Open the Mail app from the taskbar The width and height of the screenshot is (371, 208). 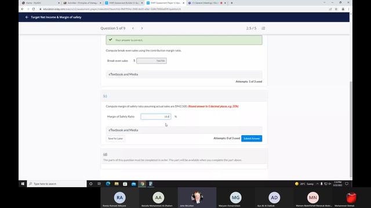click(x=134, y=184)
